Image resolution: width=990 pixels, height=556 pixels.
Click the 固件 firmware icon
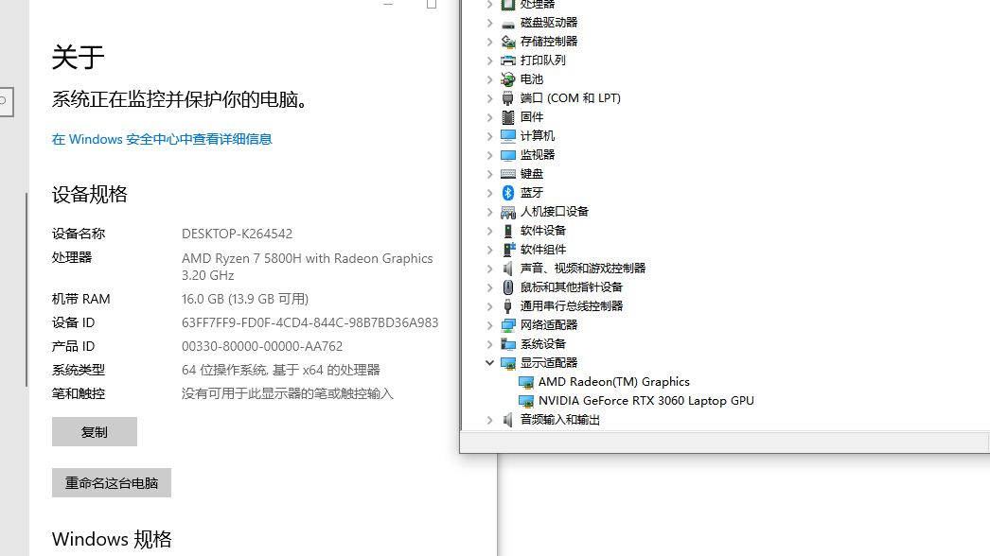pos(507,117)
